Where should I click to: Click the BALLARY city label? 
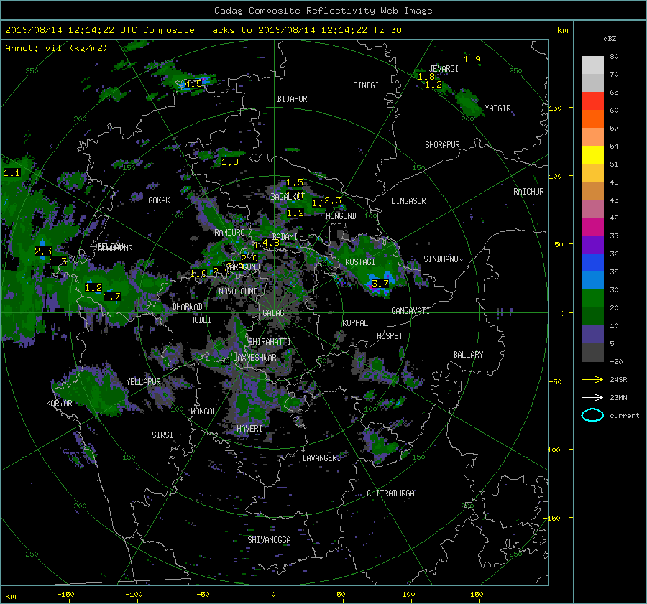click(468, 355)
